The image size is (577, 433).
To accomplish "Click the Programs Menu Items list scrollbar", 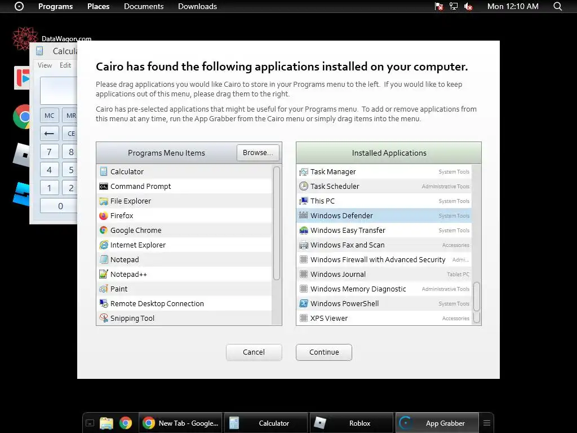I will coord(277,223).
